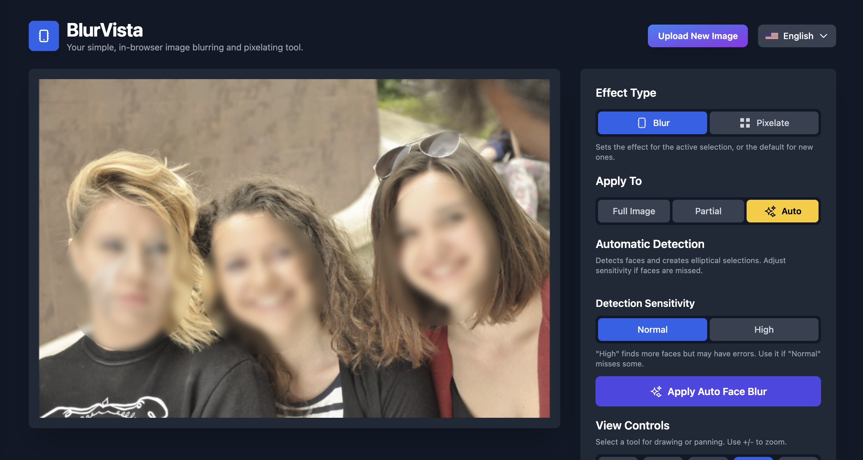Screen dimensions: 863x460
Task: Enable Auto apply mode
Action: click(x=783, y=211)
